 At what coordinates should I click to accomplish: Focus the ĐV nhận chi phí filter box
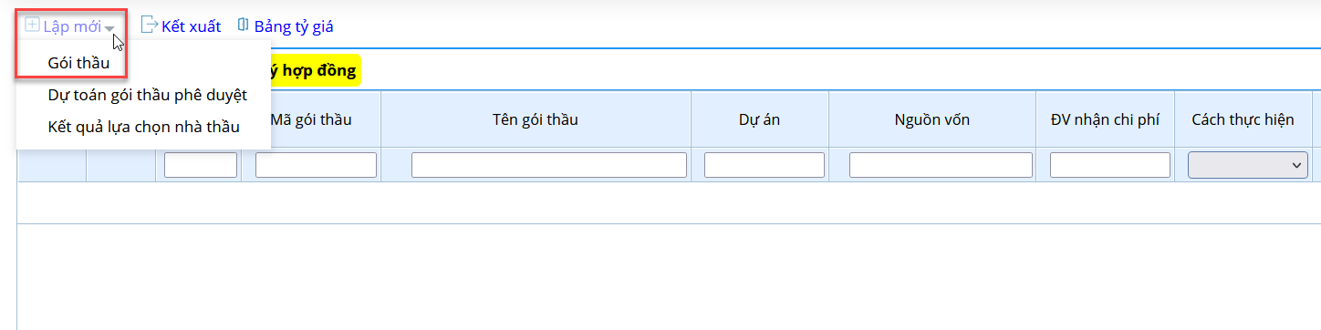[1110, 165]
